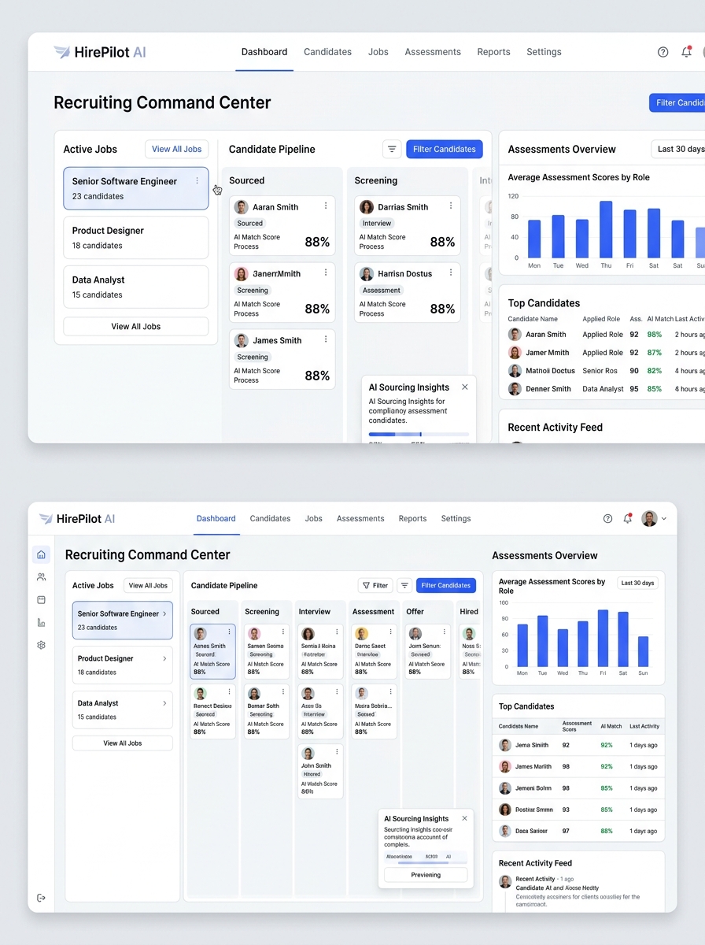Image resolution: width=705 pixels, height=945 pixels.
Task: Open the notifications bell in the top window header
Action: (x=686, y=52)
